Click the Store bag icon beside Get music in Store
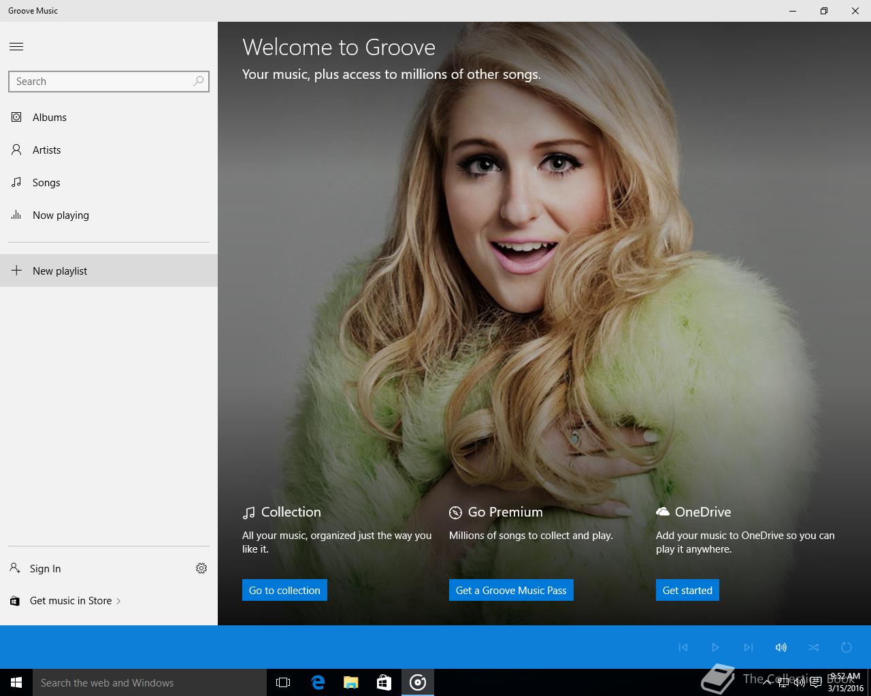 (x=15, y=601)
